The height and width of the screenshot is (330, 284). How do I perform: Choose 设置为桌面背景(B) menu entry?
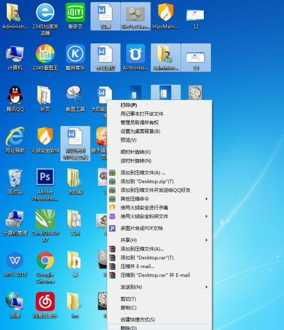tap(140, 131)
